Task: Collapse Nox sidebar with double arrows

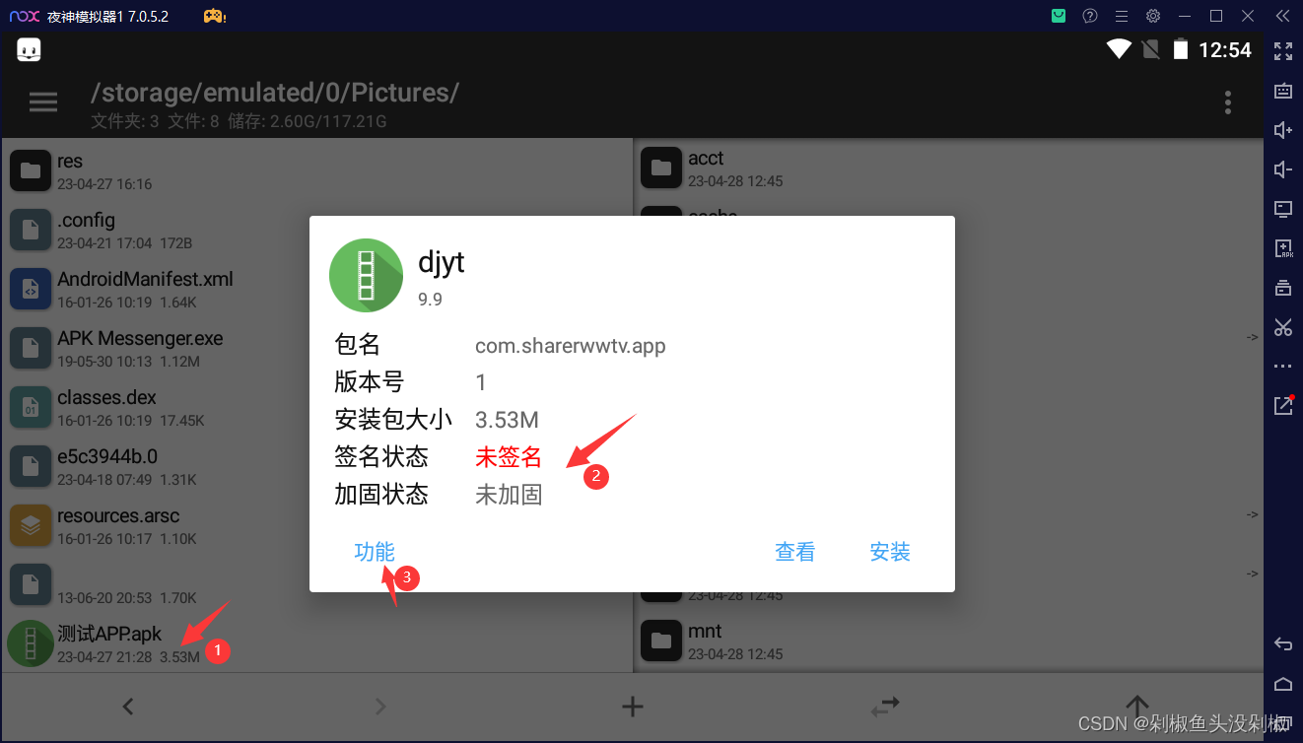Action: (x=1283, y=16)
